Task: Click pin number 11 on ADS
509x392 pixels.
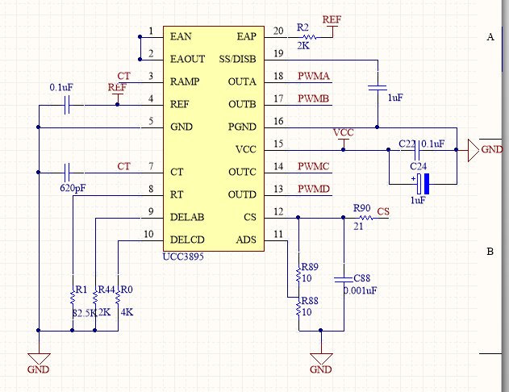Action: pyautogui.click(x=278, y=234)
